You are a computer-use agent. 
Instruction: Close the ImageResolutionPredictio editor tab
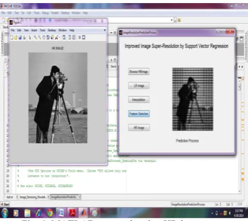coord(79,197)
